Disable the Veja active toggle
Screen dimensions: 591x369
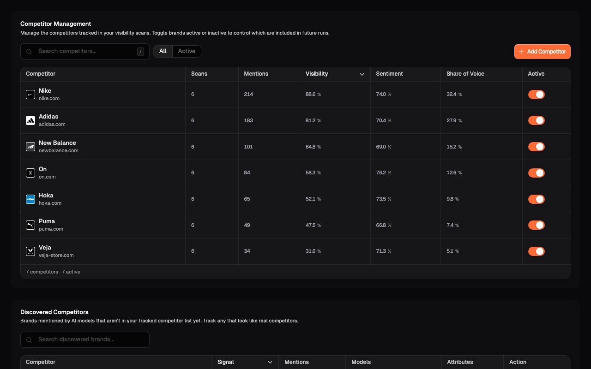(x=537, y=251)
